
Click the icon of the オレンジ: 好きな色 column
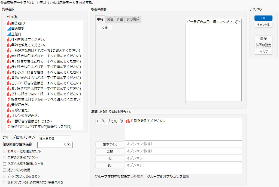tap(9, 72)
